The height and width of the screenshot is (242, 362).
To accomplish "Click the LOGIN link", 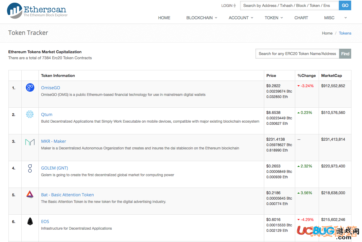I will click(x=228, y=6).
